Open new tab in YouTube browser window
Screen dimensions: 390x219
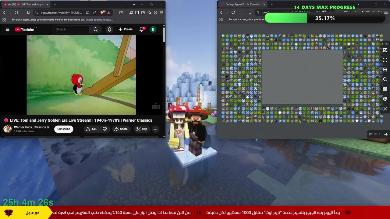pos(55,4)
